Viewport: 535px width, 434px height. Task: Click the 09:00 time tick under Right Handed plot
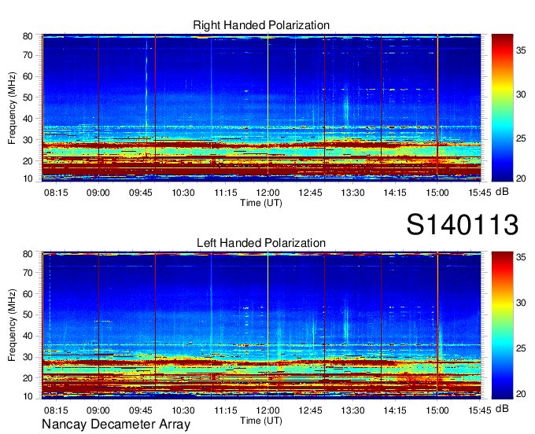pos(98,193)
